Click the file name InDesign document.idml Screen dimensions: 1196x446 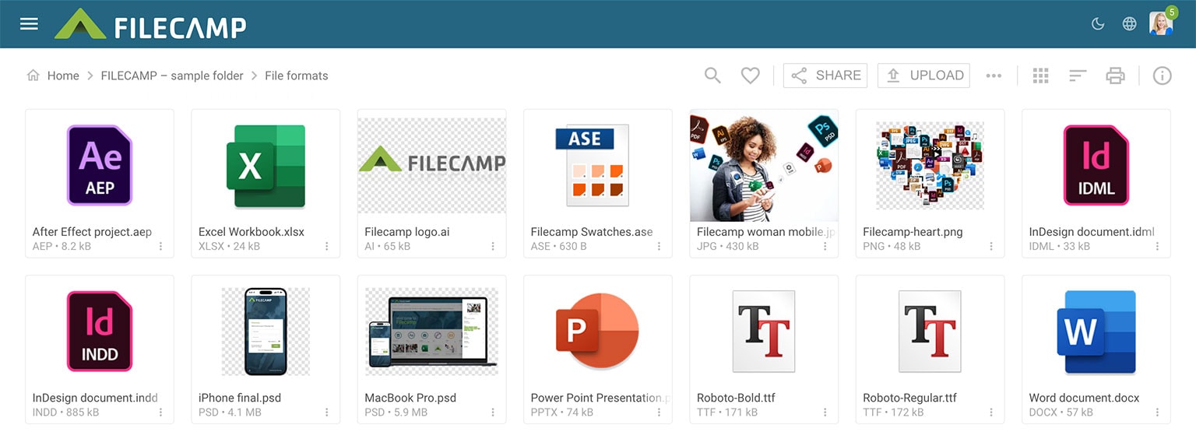point(1092,232)
